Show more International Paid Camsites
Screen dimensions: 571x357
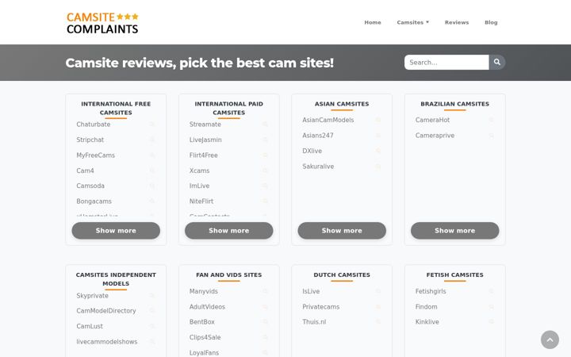228,231
